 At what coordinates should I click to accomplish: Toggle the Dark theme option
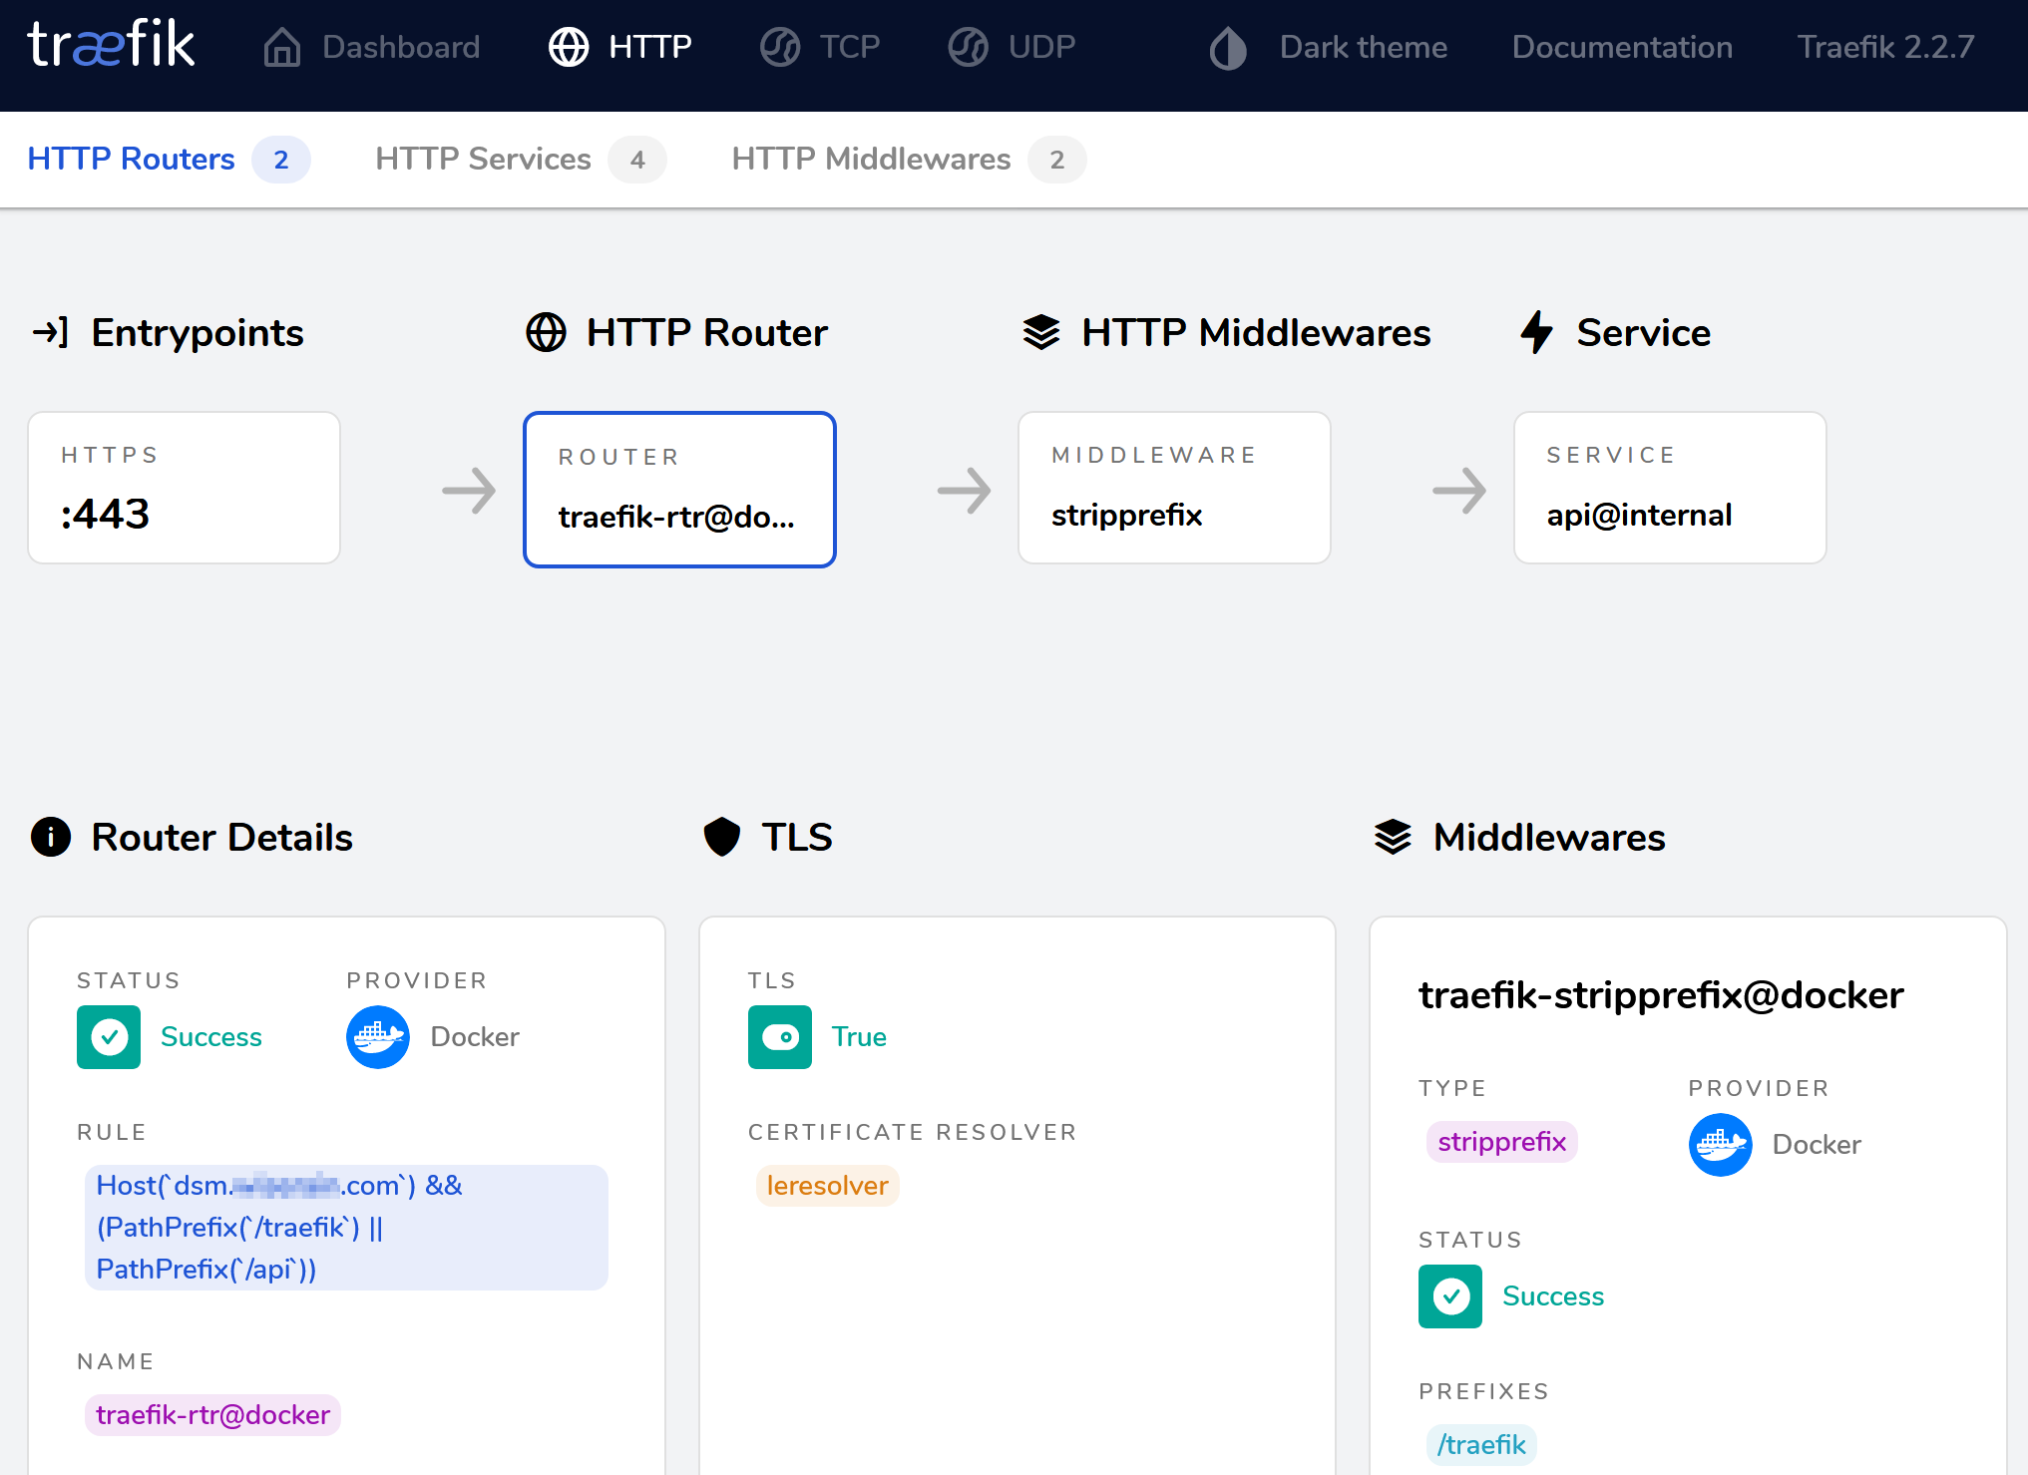(x=1328, y=47)
